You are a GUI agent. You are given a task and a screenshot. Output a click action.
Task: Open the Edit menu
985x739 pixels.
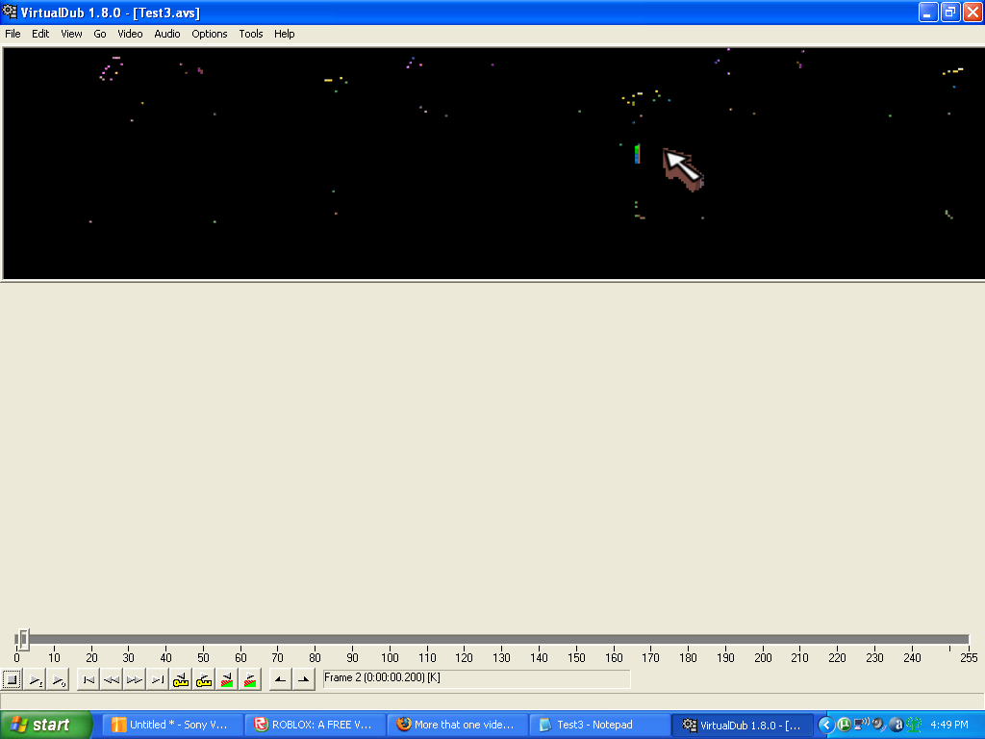40,34
